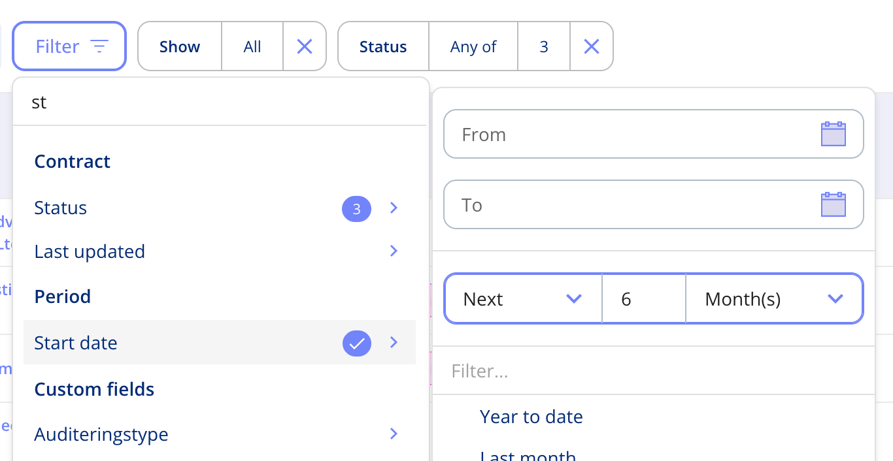Click the To date input field

(x=654, y=204)
